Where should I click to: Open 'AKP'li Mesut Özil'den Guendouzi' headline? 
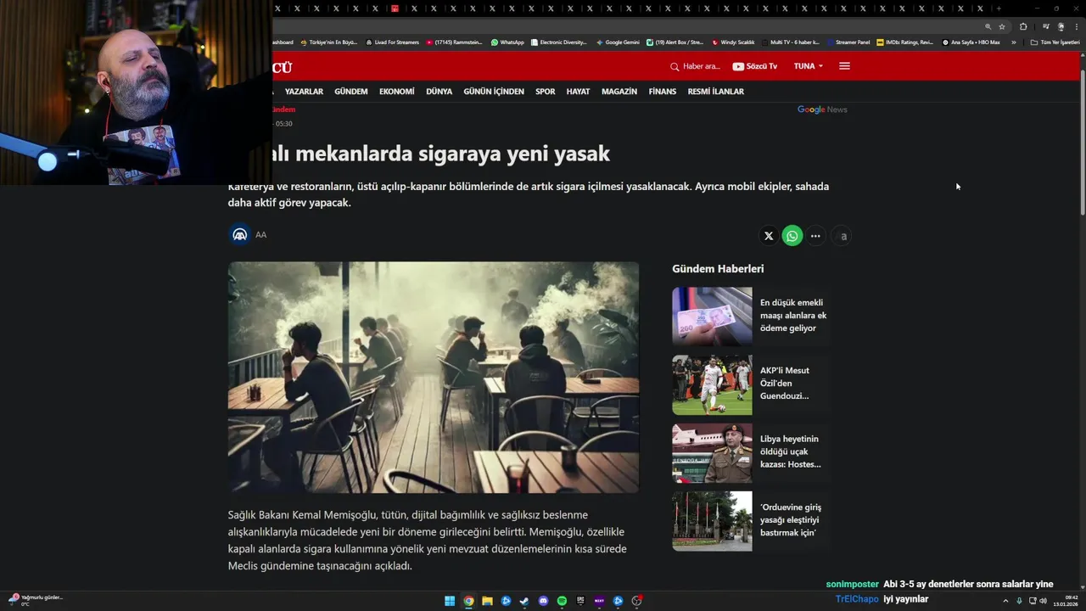pos(785,384)
